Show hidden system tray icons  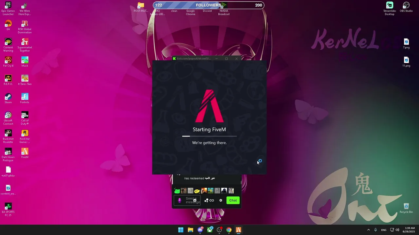click(x=369, y=230)
